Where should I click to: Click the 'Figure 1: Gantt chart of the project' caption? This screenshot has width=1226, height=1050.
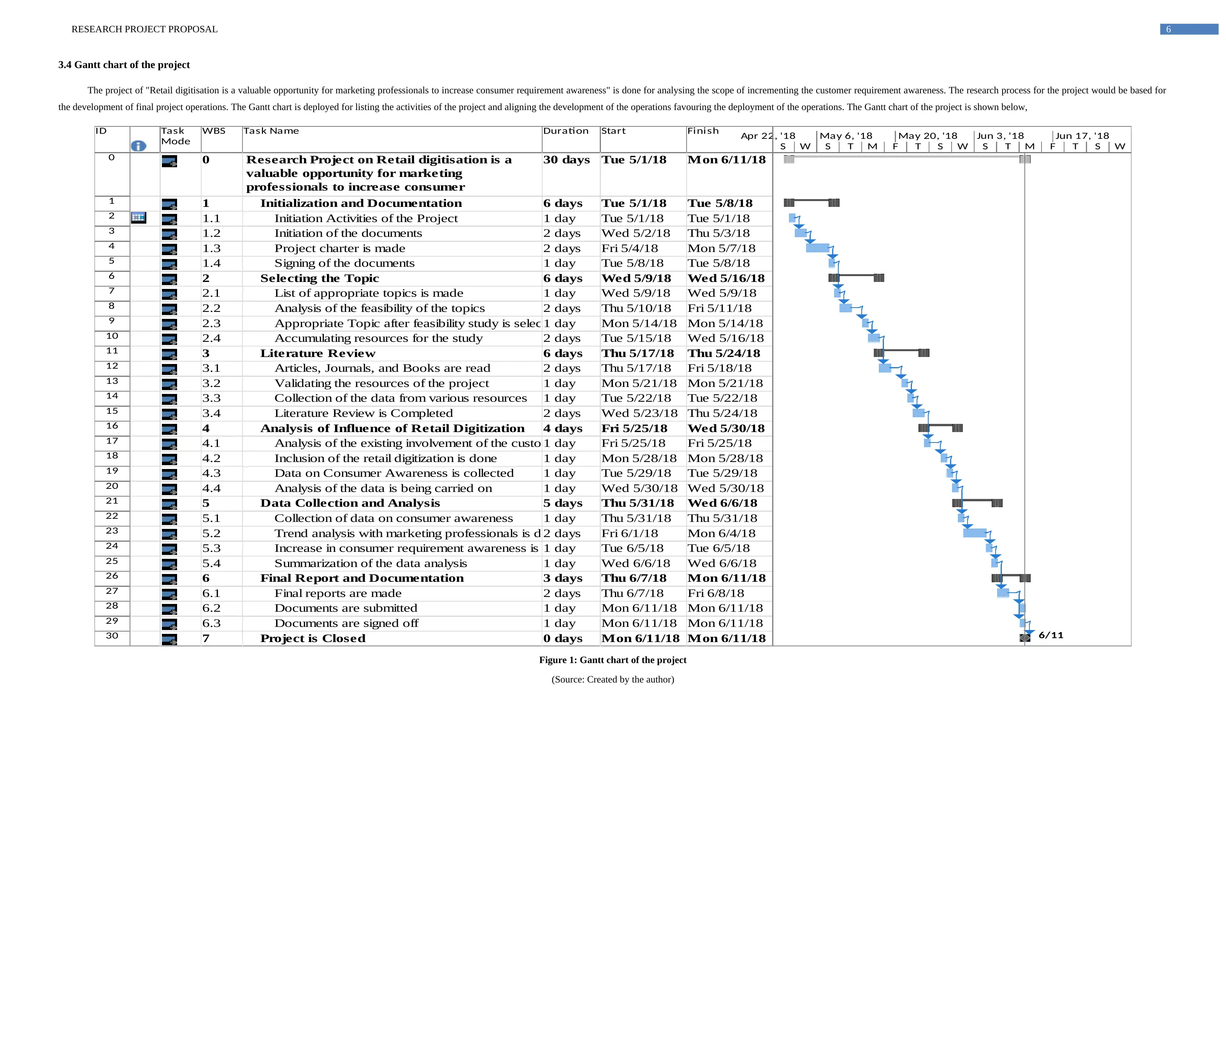(x=612, y=660)
